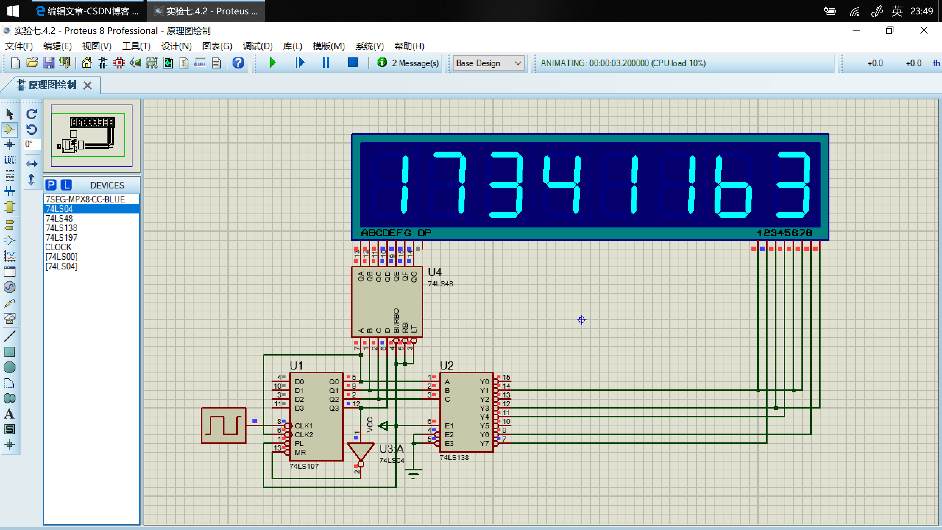
Task: Click the Stop simulation button
Action: (353, 63)
